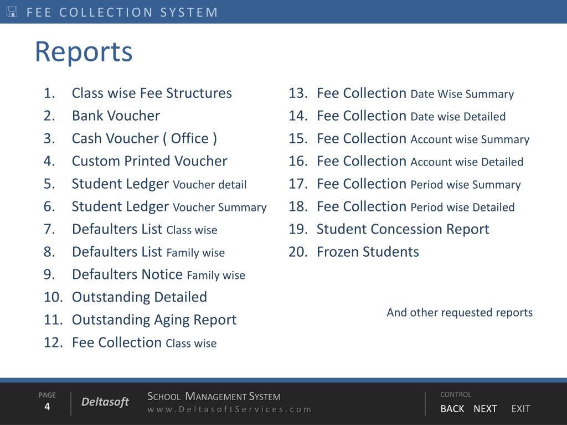Select Custom Printed Voucher entry
The height and width of the screenshot is (425, 567).
(150, 161)
